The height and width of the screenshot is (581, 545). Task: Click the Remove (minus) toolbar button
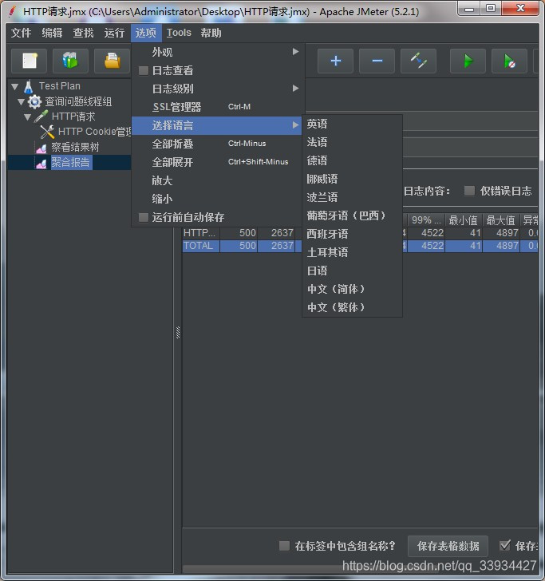pos(377,61)
